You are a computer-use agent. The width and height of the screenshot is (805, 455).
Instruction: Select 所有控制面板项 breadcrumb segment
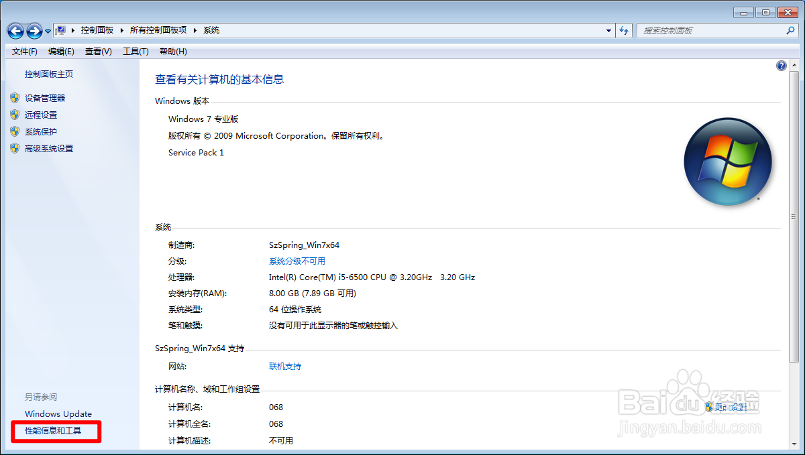(x=158, y=30)
